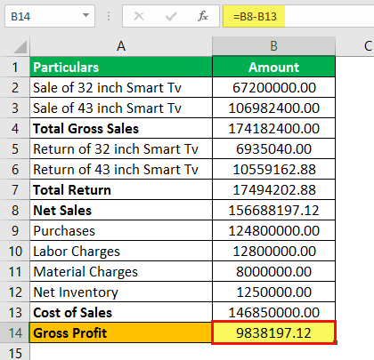Select row 7 header
This screenshot has height=360, width=374.
pyautogui.click(x=15, y=189)
